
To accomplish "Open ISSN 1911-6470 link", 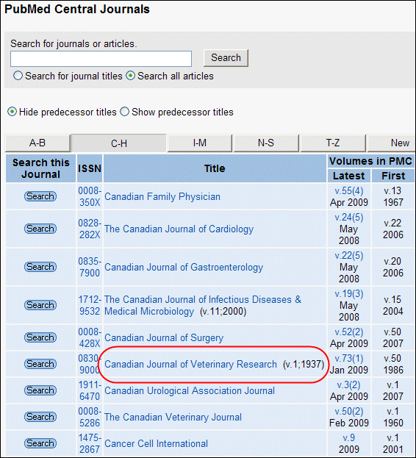I will click(x=90, y=390).
